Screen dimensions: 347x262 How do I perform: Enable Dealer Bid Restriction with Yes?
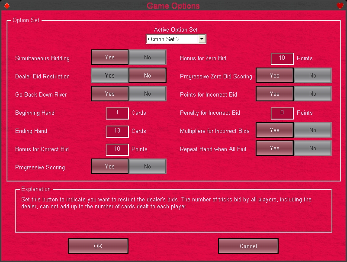click(x=110, y=75)
